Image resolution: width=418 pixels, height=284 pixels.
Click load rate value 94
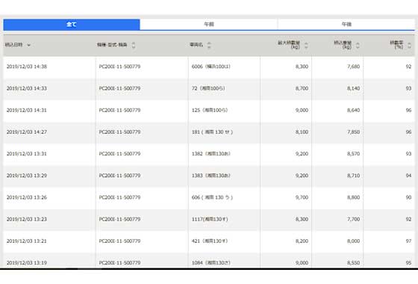tap(409, 176)
